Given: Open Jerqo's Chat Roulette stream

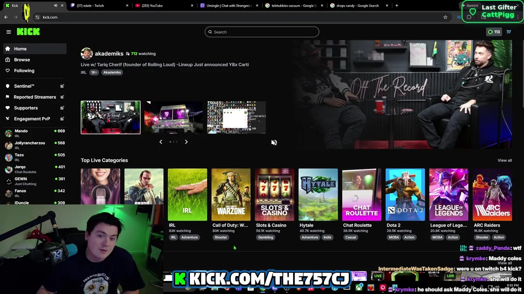Looking at the screenshot, I should [34, 169].
